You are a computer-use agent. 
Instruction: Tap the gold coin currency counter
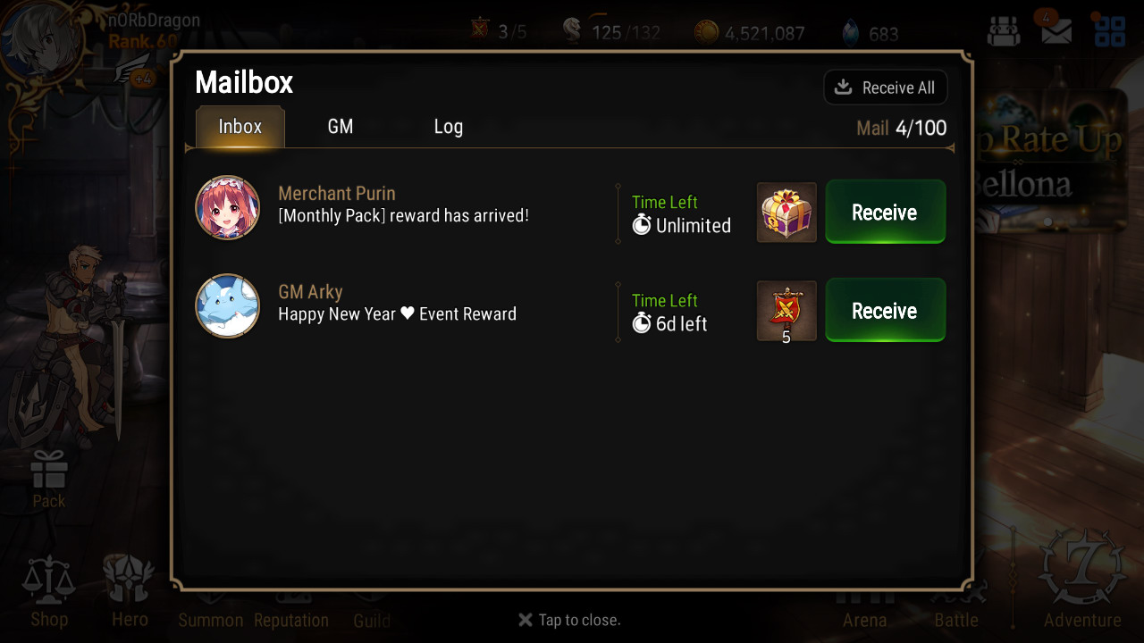click(x=750, y=33)
